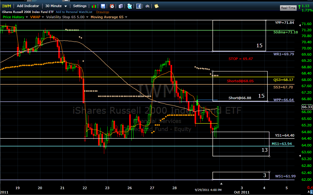Viewport: 313px width, 195px height.
Task: Click the iShares Russell 2000 Index Fund ETF name
Action: point(28,12)
